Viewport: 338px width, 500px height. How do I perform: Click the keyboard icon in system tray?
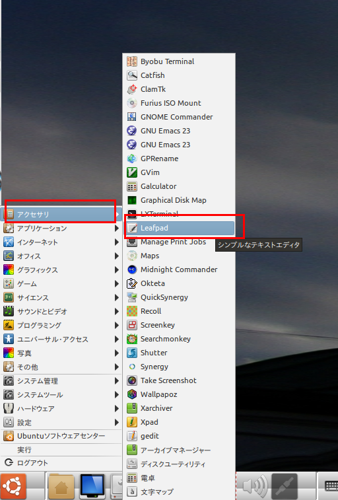click(331, 486)
